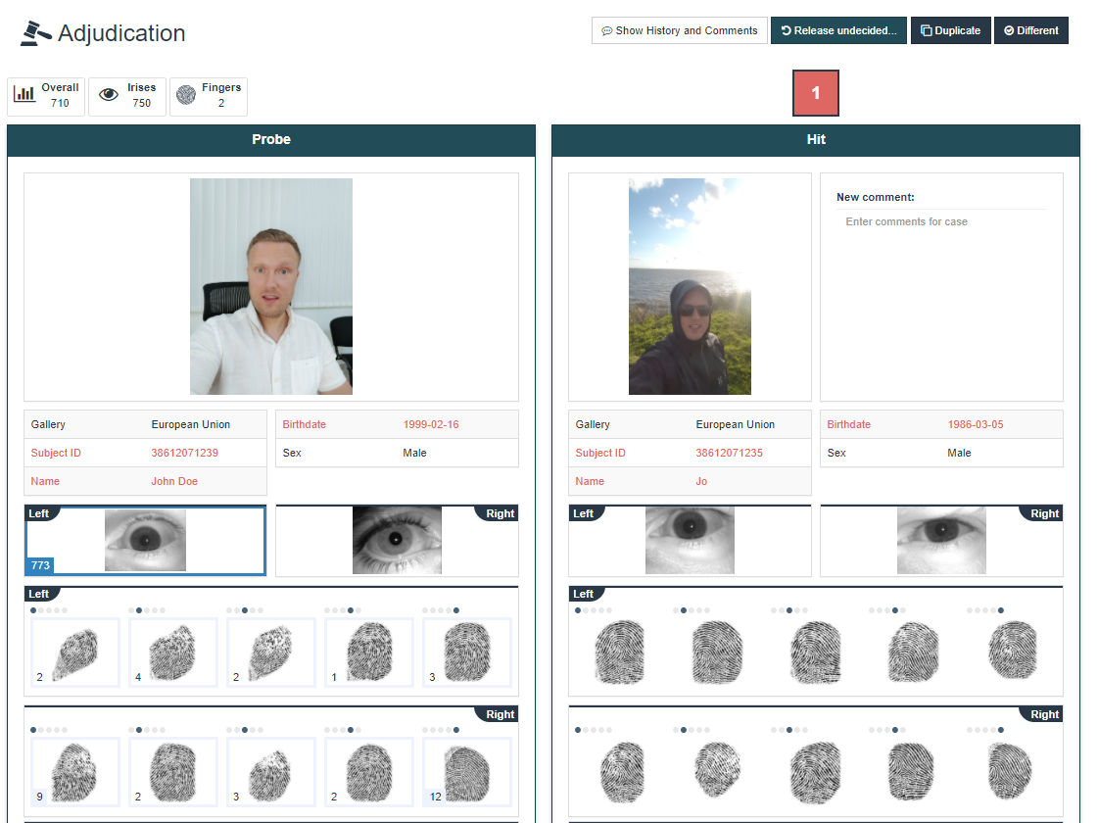This screenshot has height=823, width=1098.
Task: Select Probe left hand third fingerprint scored 2
Action: (x=271, y=653)
